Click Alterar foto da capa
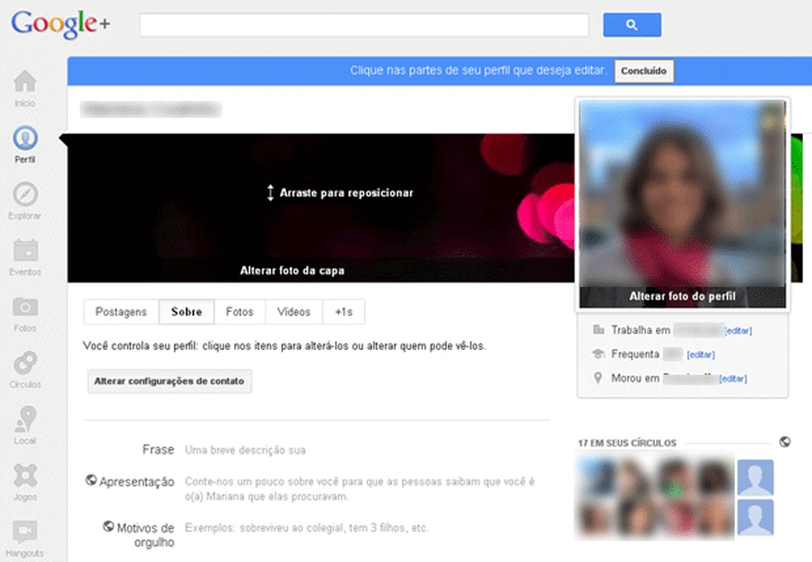The height and width of the screenshot is (562, 812). 292,271
